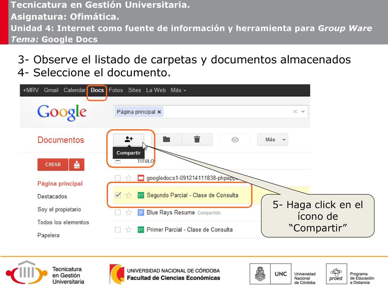Click the upload icon next to CREAR
The height and width of the screenshot is (291, 388).
click(x=77, y=164)
